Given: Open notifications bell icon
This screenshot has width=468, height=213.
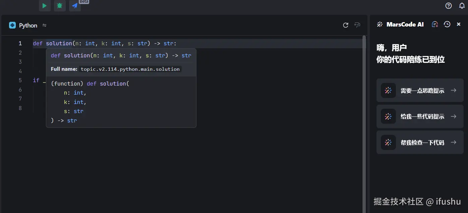Looking at the screenshot, I should [462, 6].
